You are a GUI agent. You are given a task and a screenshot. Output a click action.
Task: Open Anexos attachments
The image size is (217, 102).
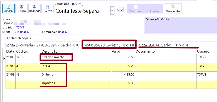pos(154,8)
